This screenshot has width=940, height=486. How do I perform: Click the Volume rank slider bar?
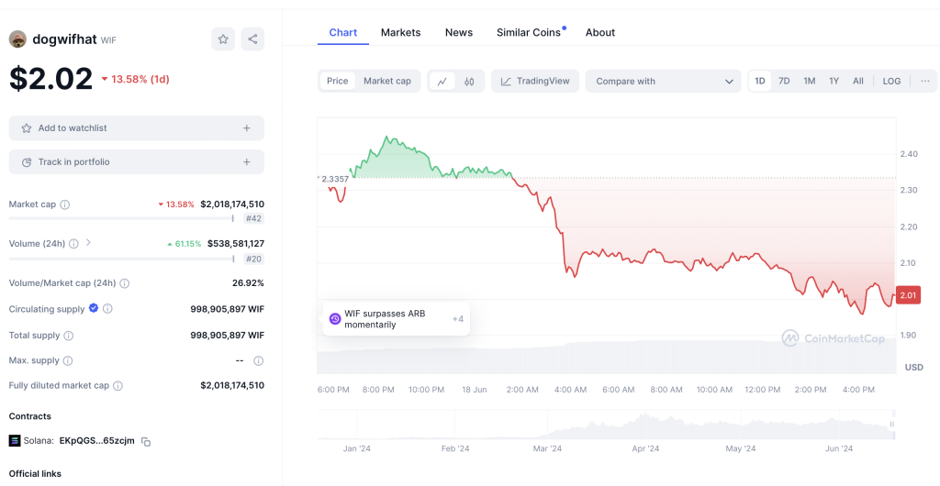pyautogui.click(x=121, y=259)
